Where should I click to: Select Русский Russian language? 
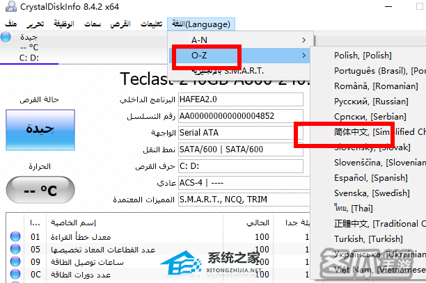click(x=371, y=102)
